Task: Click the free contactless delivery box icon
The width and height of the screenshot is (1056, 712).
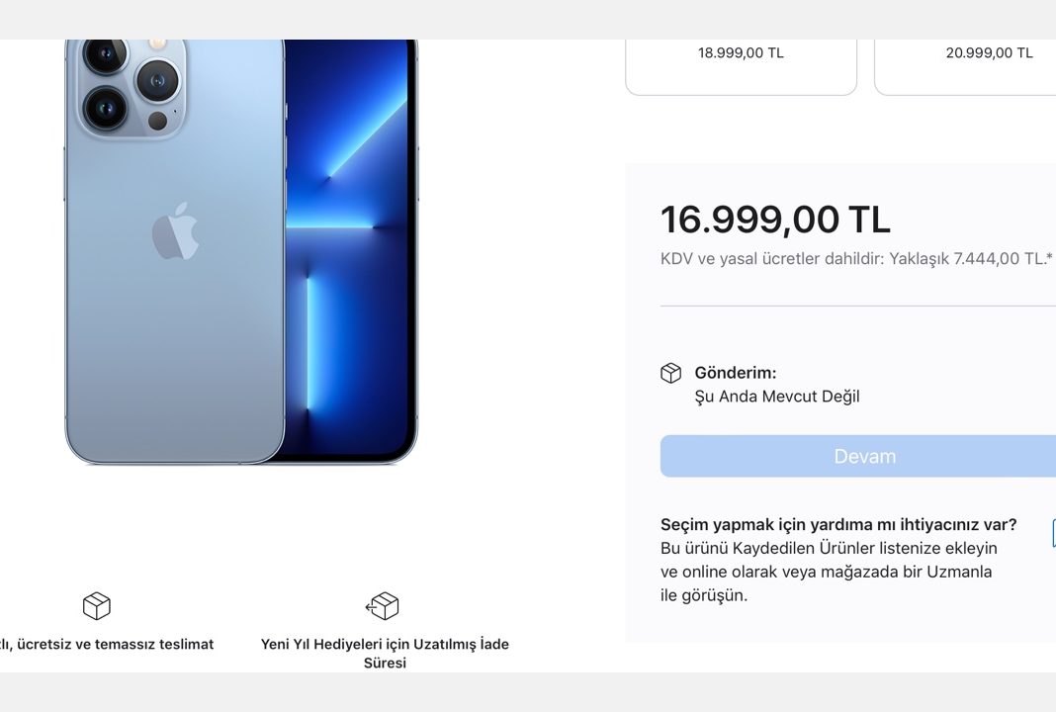Action: coord(96,605)
